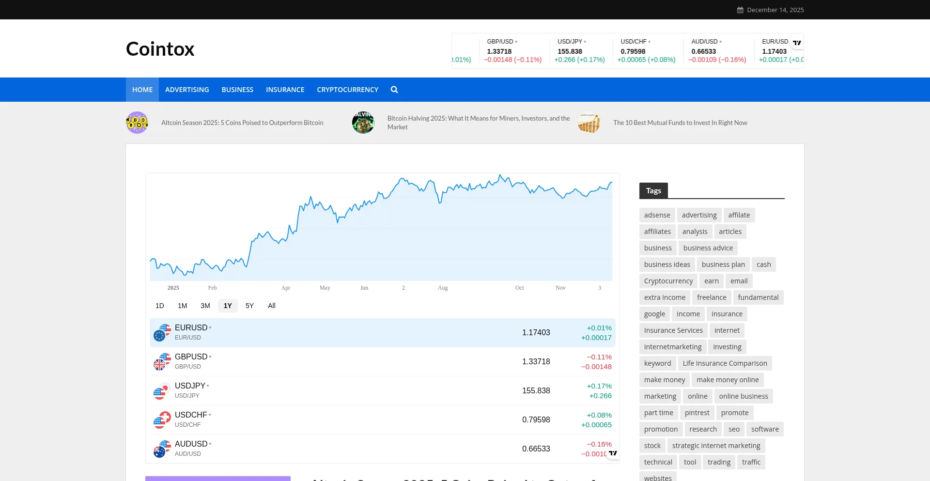Open The 10 Best Mutual Funds article
The width and height of the screenshot is (930, 481).
680,123
